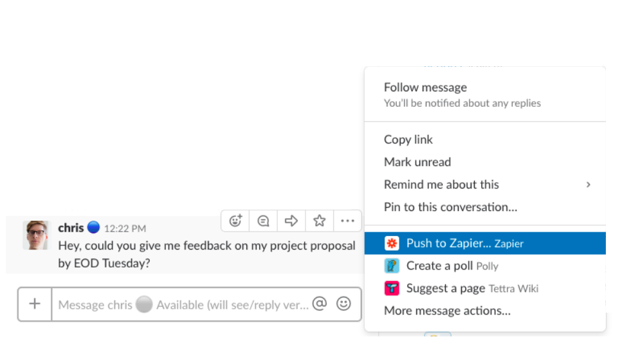Click the three-dot more actions icon

347,221
